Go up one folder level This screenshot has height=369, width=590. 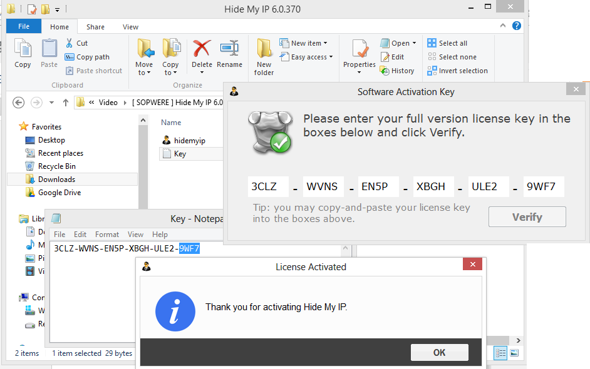click(x=66, y=102)
